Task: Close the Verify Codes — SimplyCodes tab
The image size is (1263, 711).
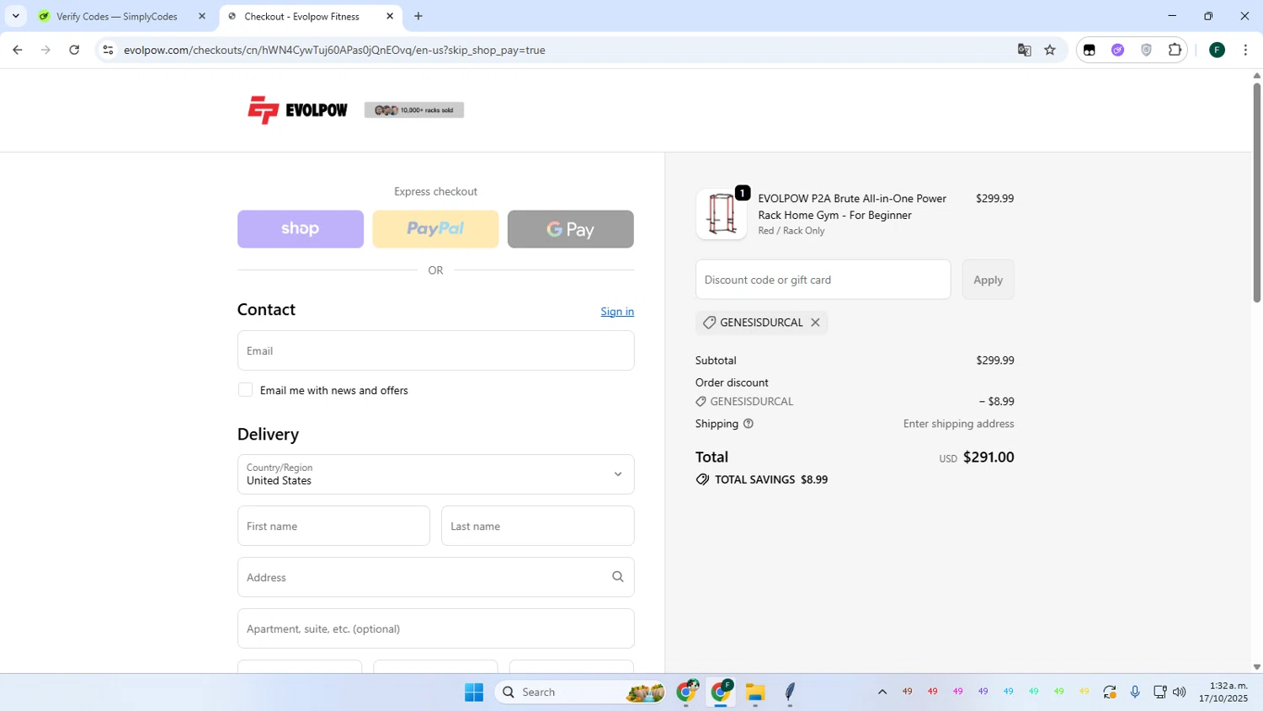Action: (x=202, y=16)
